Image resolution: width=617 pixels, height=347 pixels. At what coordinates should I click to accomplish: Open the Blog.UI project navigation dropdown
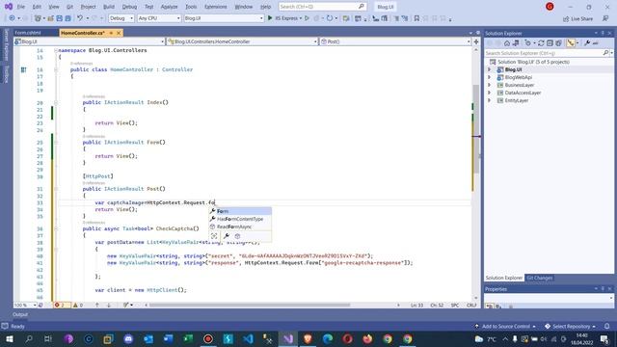tap(89, 41)
